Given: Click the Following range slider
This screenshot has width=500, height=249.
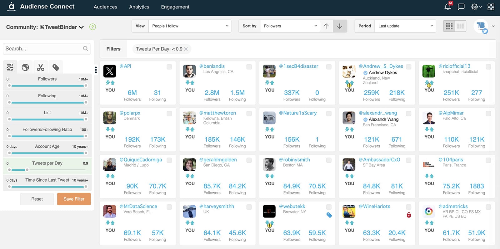Looking at the screenshot, I should [47, 102].
